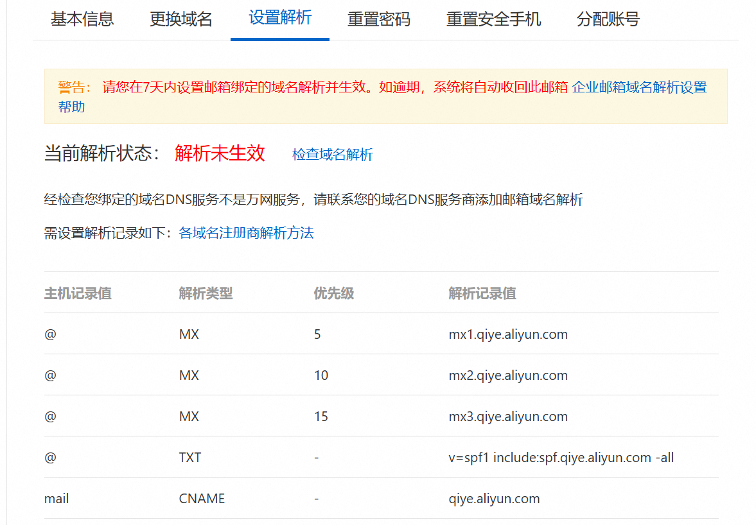Click the TXT record type cell
Screen dimensions: 756x525
[190, 458]
